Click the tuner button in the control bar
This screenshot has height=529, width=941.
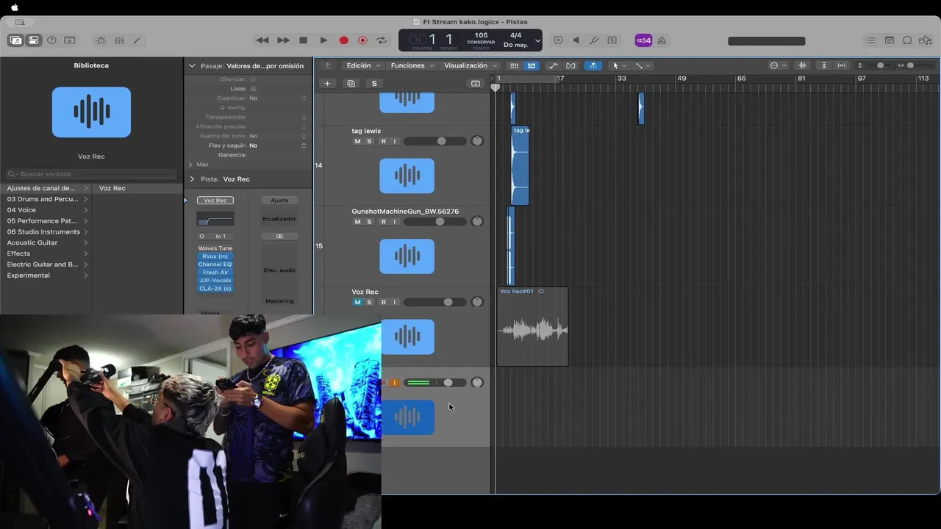(594, 40)
